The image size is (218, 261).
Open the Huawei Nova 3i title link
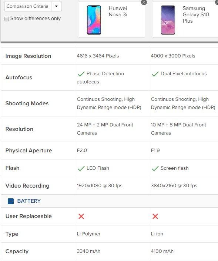pos(118,11)
